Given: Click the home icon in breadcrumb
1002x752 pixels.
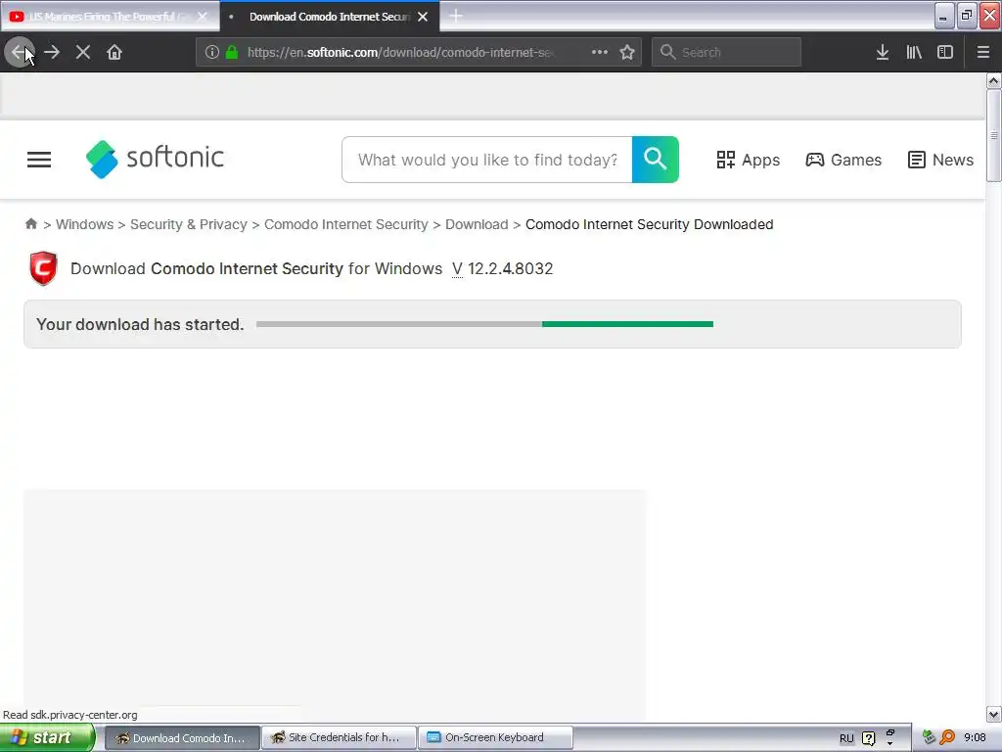Looking at the screenshot, I should click(30, 224).
